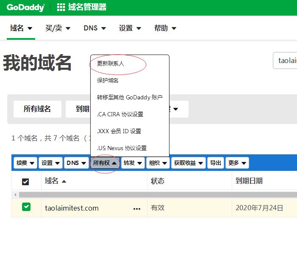The image size is (297, 255).
Task: Uncheck the taolaimitest.com row checkbox
Action: click(26, 207)
